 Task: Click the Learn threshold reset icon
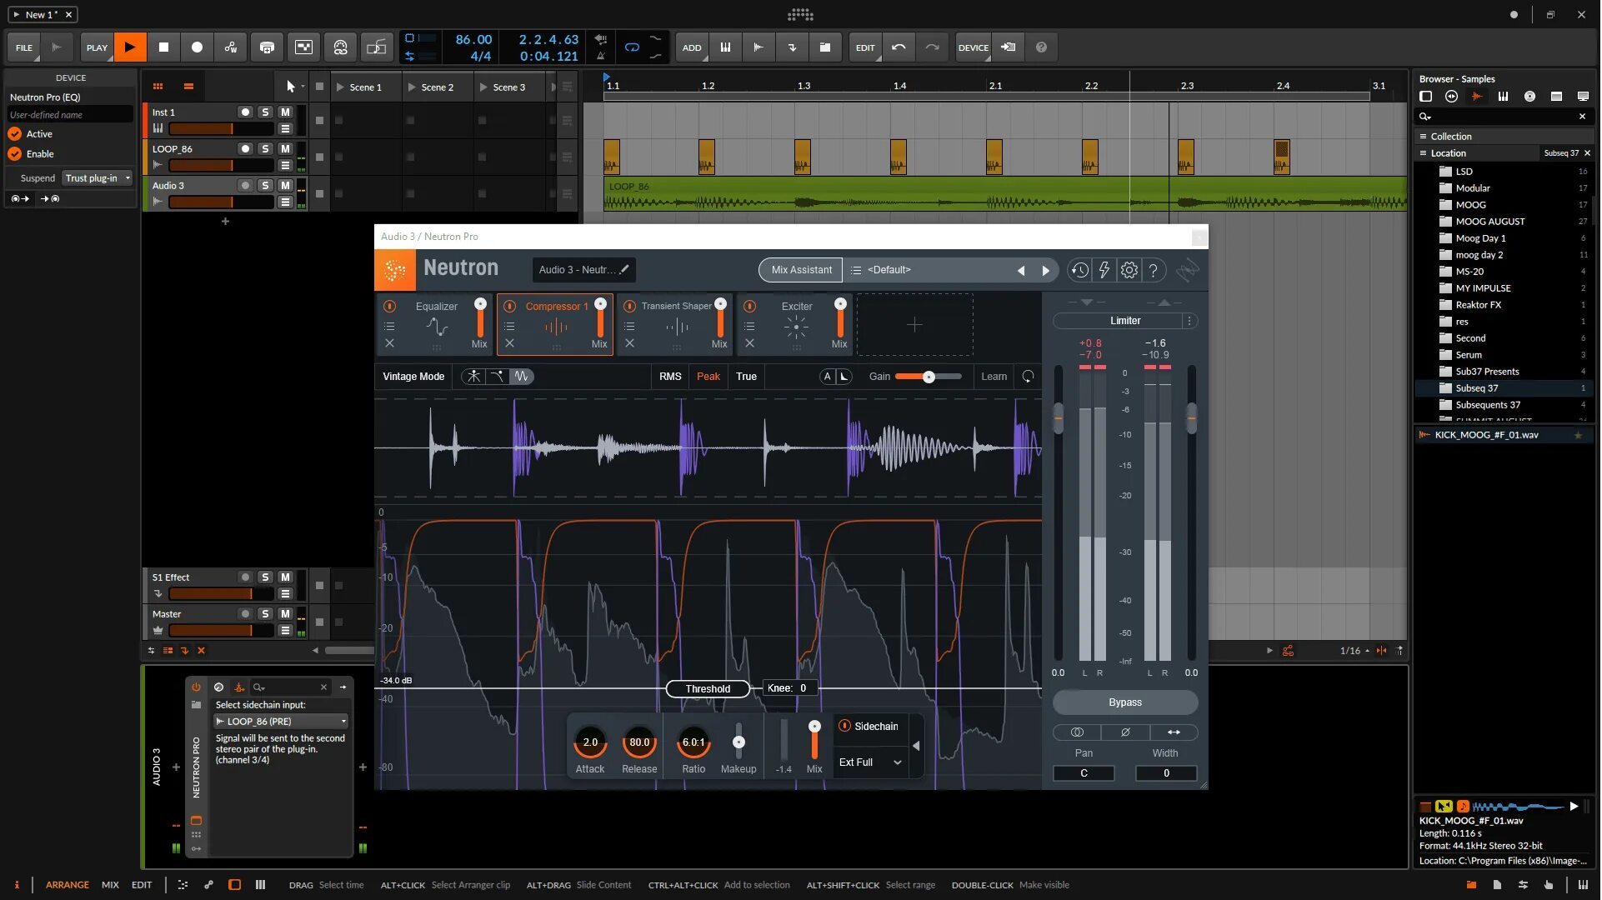1028,377
